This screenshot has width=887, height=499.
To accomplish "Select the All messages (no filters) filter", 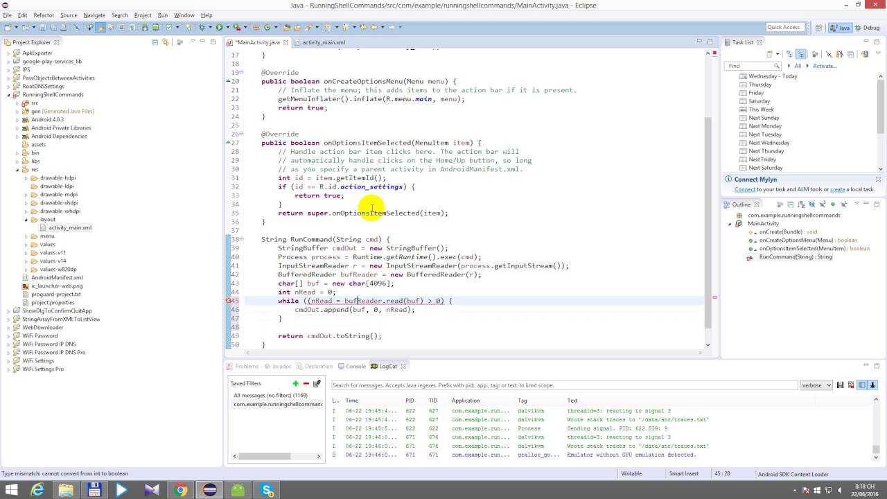I will pos(270,395).
